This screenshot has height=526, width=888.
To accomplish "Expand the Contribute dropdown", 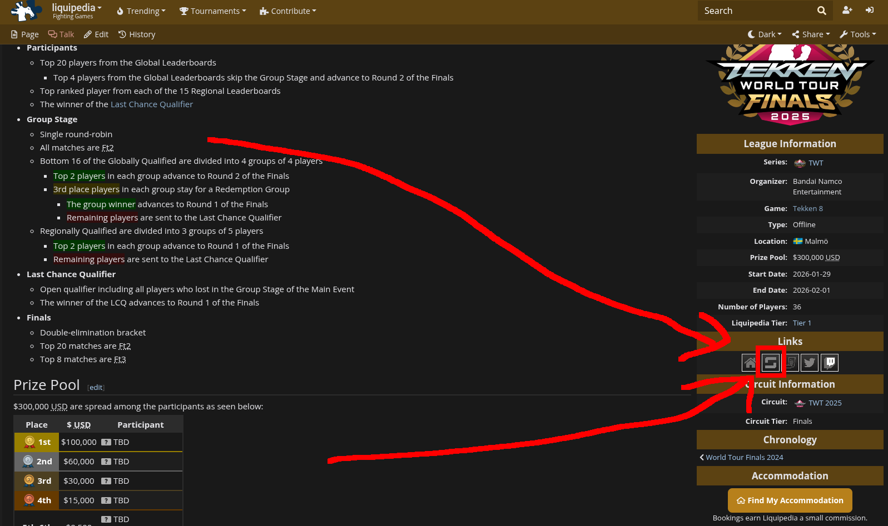I will click(x=287, y=11).
